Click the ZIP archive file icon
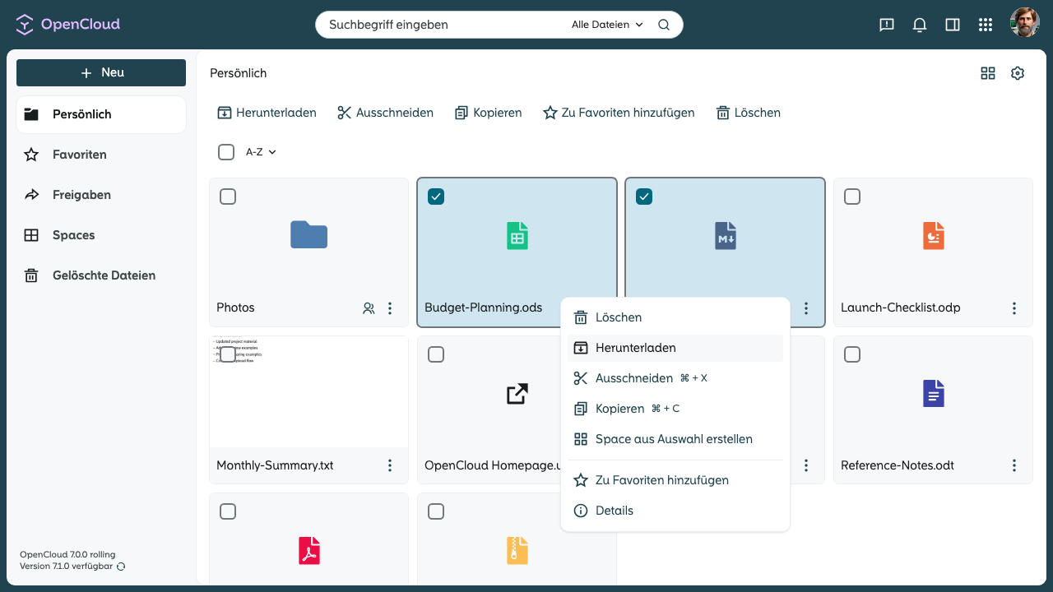Image resolution: width=1053 pixels, height=592 pixels. click(517, 550)
